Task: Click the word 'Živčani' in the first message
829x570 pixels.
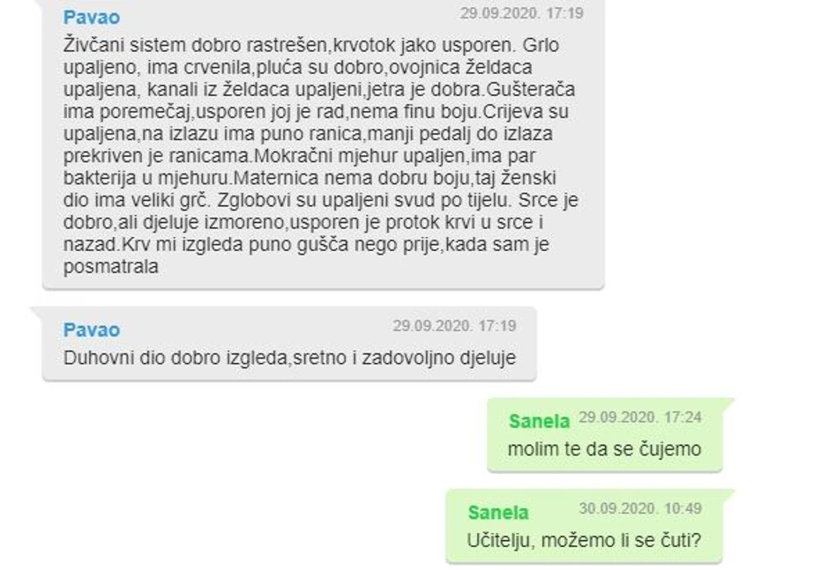Action: coord(93,46)
